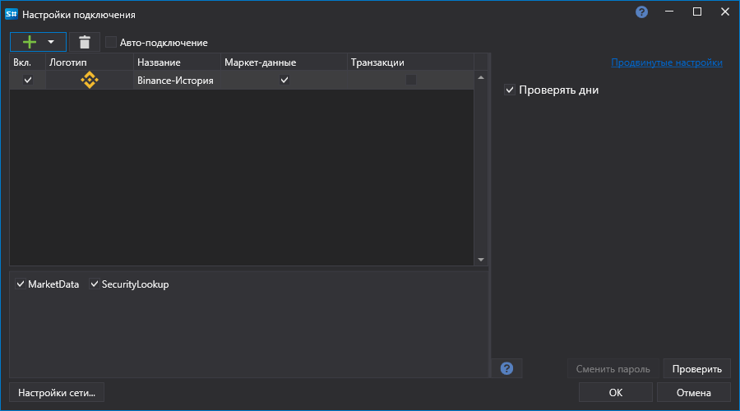
Task: Uncheck the Проверять дни option
Action: click(510, 90)
